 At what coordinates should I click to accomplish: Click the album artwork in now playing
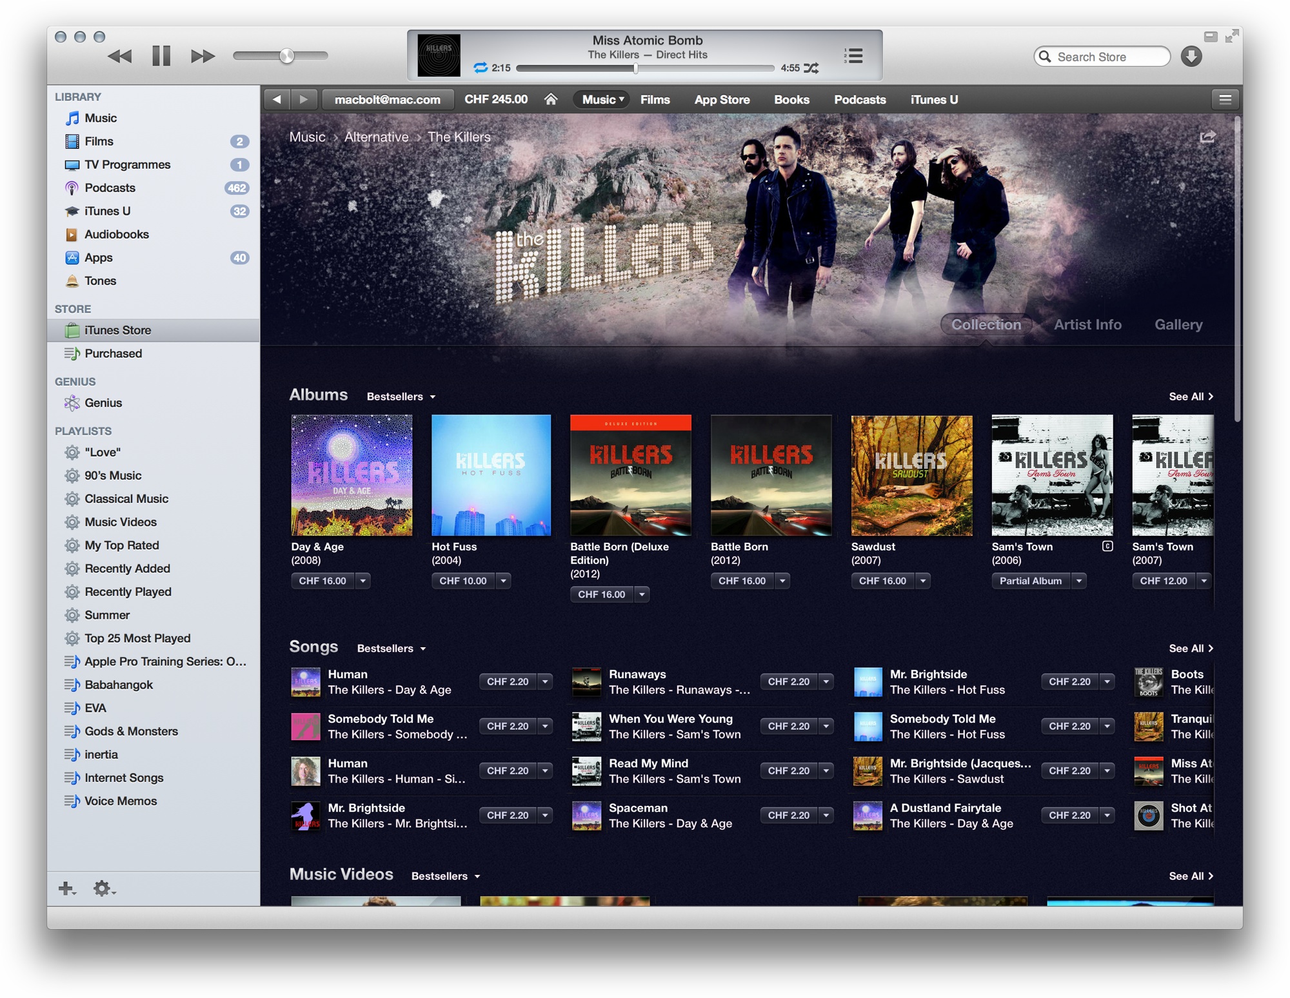click(439, 55)
